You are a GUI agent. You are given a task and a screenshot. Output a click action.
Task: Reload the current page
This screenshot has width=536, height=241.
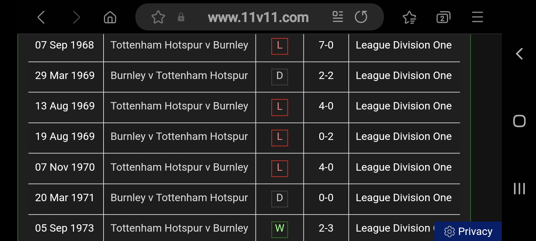tap(361, 17)
